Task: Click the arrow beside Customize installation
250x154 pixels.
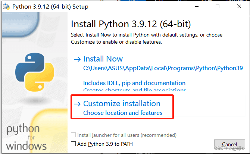Action: 77,104
